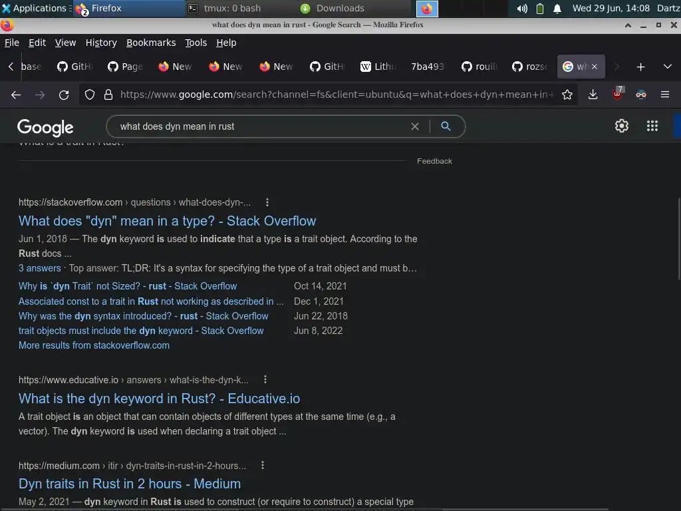This screenshot has height=511, width=681.
Task: Open 'Why was the dyn syntax introduced?' link
Action: click(x=144, y=316)
